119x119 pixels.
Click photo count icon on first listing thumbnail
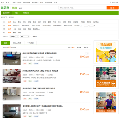point(4,64)
